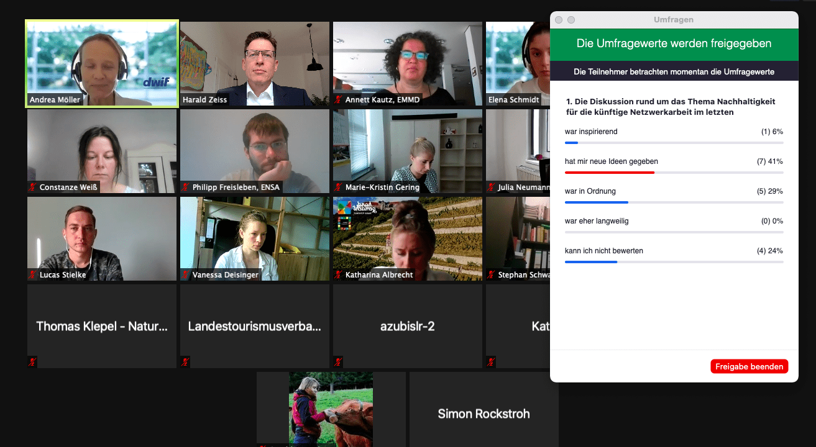This screenshot has height=447, width=816.
Task: Click the '(1) 6%' result value
Action: [x=772, y=132]
